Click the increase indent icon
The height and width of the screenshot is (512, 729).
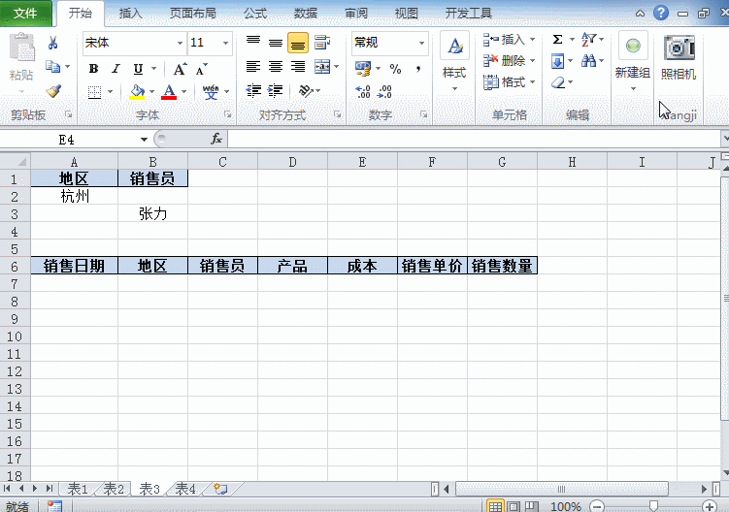click(276, 90)
